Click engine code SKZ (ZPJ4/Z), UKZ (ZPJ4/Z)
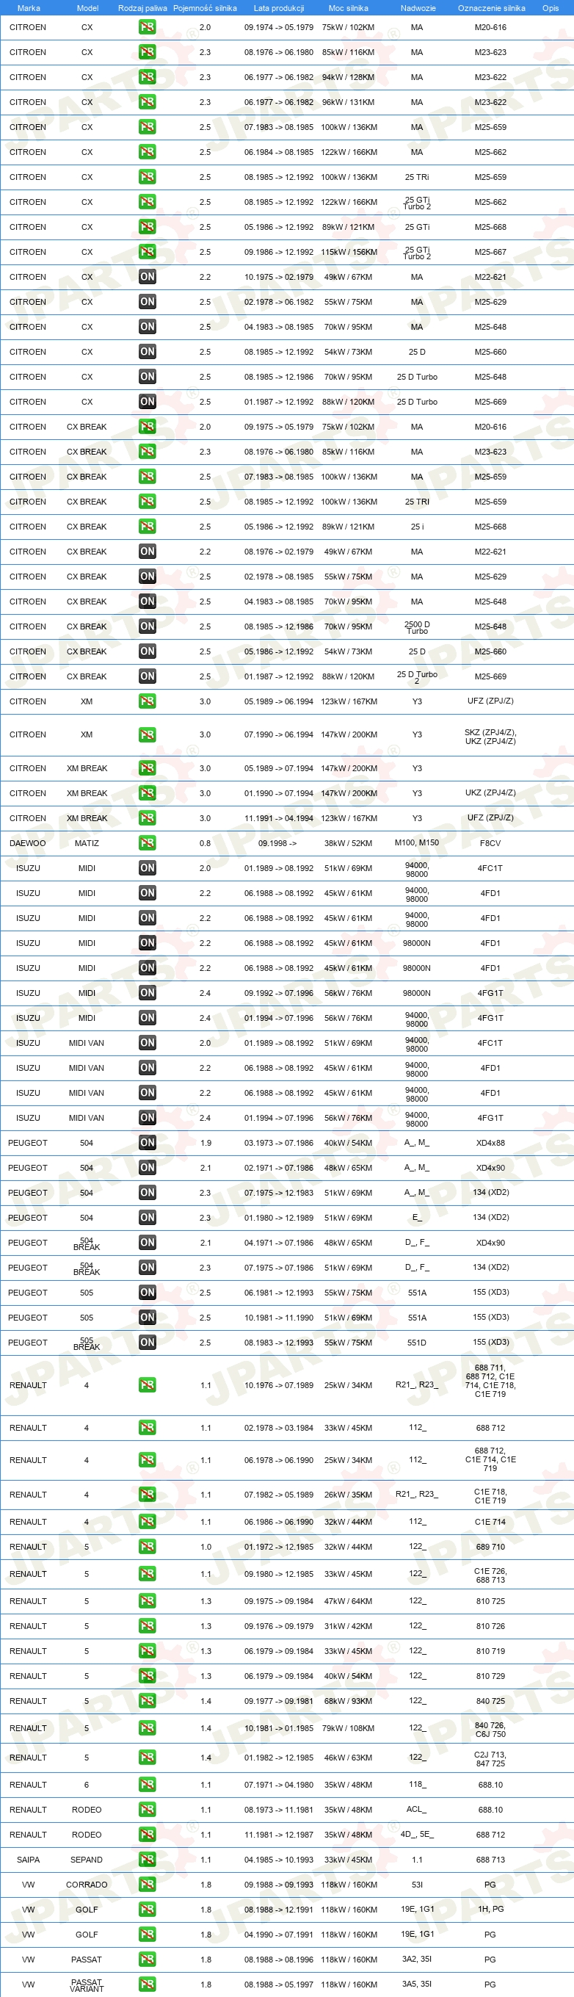 pyautogui.click(x=490, y=737)
